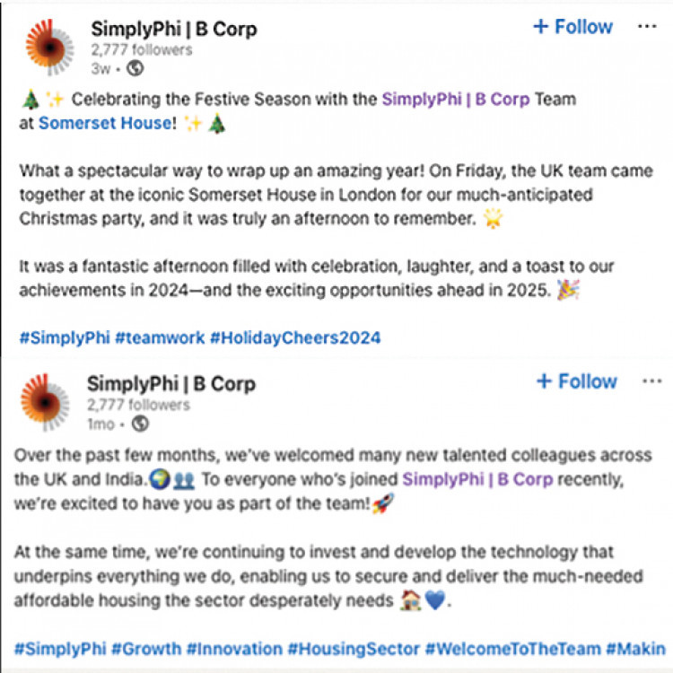Click the globe visibility icon beside 1mo

140,424
